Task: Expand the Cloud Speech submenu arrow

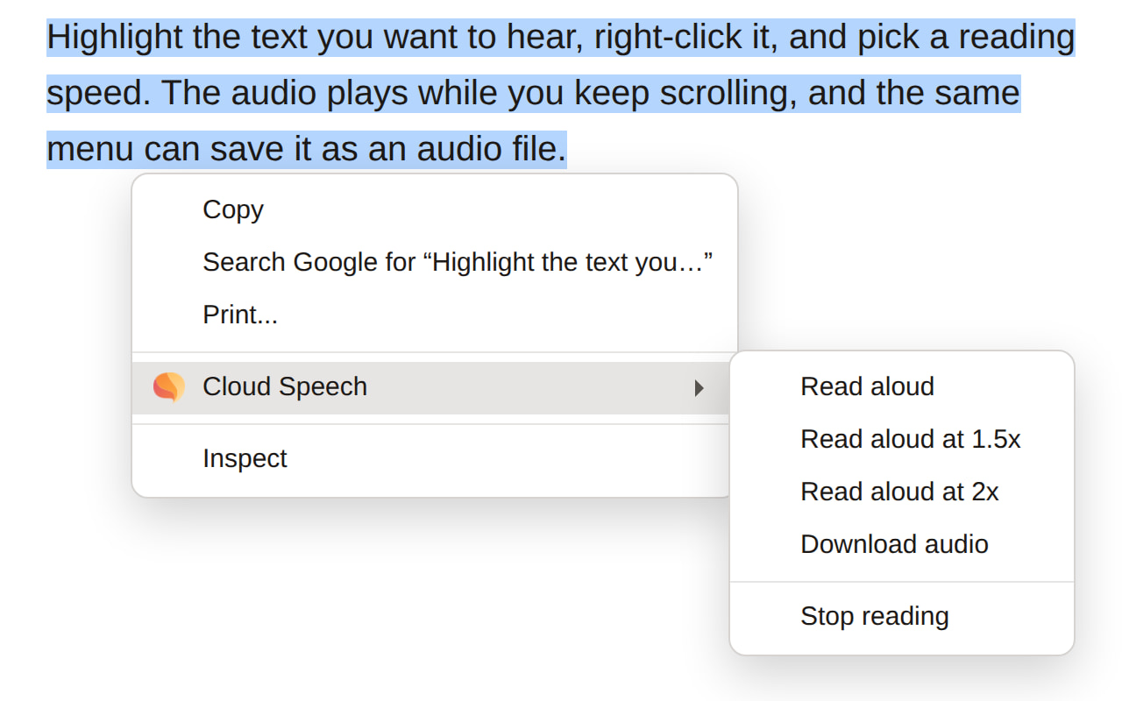Action: coord(699,388)
